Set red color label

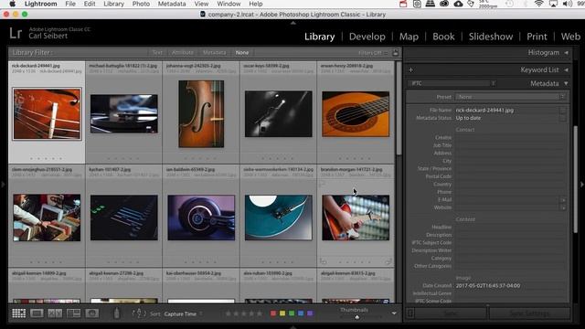pos(273,313)
